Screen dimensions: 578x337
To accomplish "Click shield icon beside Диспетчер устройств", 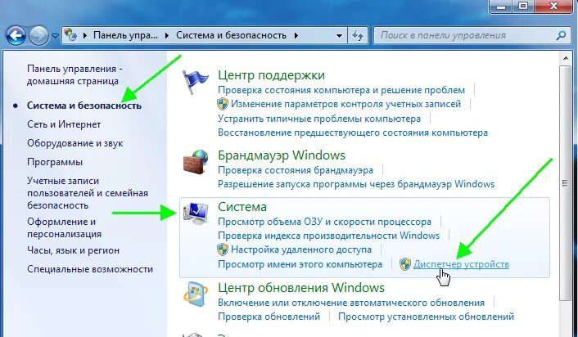I will pyautogui.click(x=405, y=264).
